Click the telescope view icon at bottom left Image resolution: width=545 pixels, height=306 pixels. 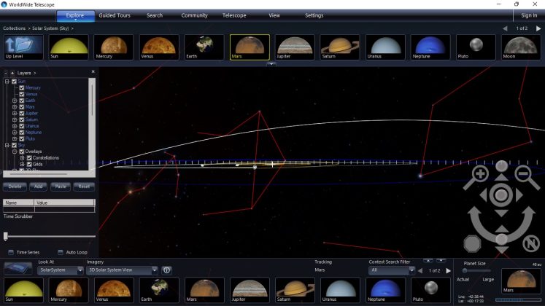click(18, 268)
